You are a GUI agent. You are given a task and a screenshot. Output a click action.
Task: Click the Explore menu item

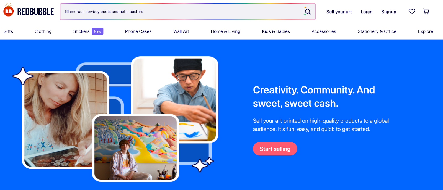coord(425,31)
